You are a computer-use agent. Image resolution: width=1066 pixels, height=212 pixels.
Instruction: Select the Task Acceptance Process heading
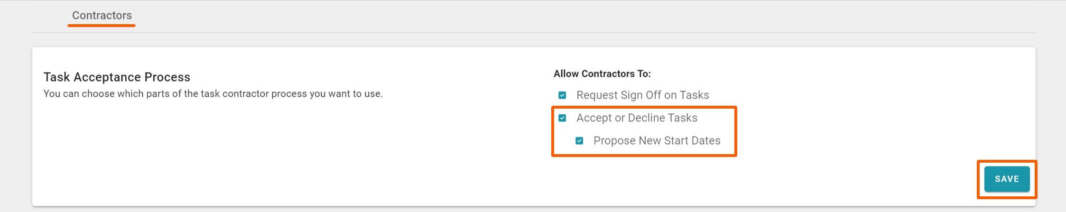tap(117, 77)
